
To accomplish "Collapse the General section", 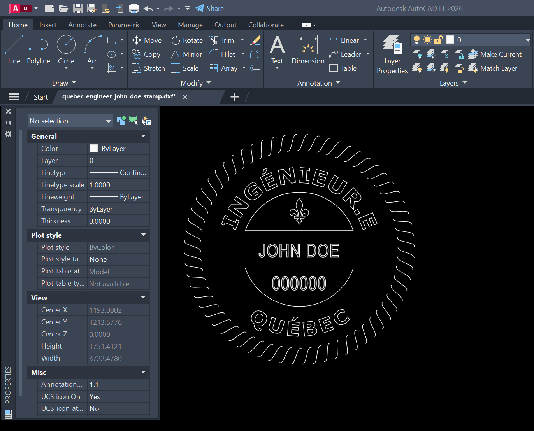I will 143,136.
